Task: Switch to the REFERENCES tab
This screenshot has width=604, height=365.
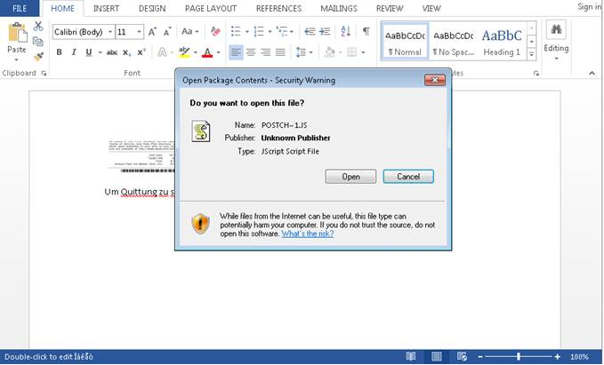Action: 278,9
